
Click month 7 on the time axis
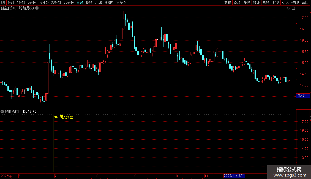click(x=56, y=176)
